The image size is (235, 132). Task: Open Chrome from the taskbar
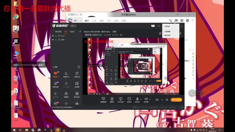[x=33, y=130]
